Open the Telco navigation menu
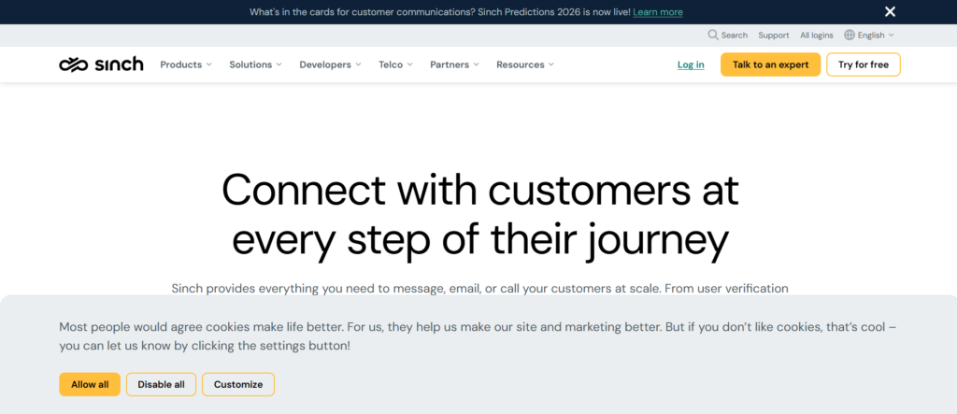The height and width of the screenshot is (414, 957). coord(395,64)
